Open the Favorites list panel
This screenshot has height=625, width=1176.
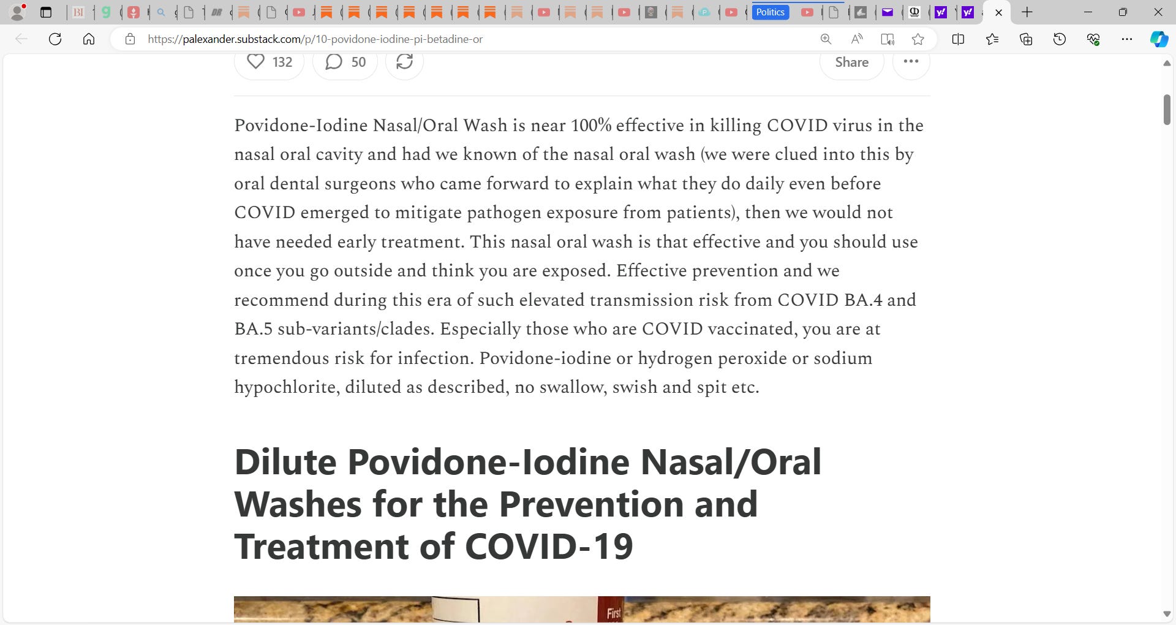pyautogui.click(x=992, y=39)
